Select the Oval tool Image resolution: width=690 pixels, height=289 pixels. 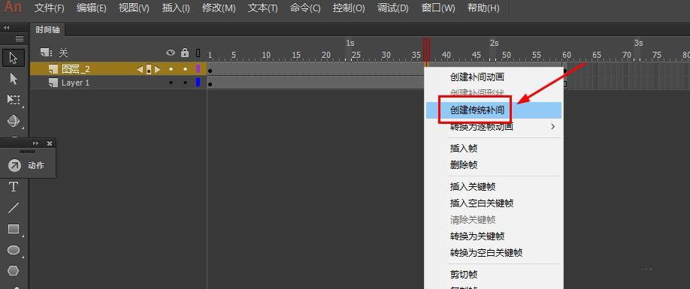click(14, 250)
